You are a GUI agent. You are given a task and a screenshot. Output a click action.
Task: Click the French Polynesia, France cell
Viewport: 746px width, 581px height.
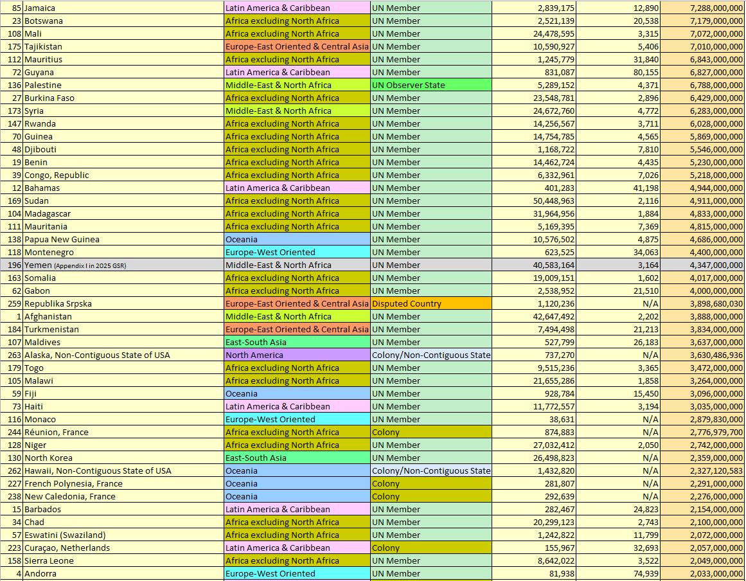(x=123, y=483)
